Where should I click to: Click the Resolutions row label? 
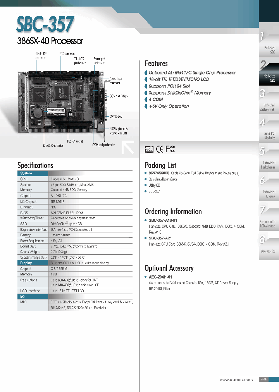[x=29, y=280]
